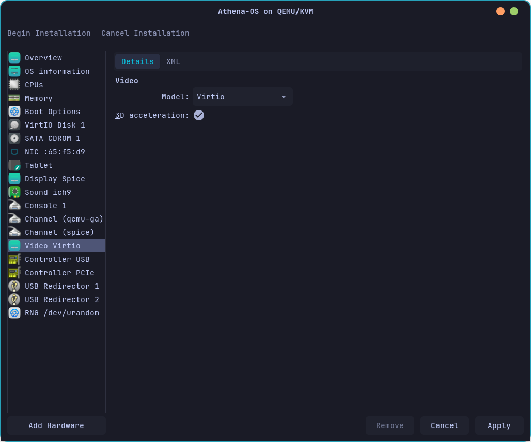Viewport: 531px width, 442px height.
Task: Open the video Model dropdown
Action: coord(242,97)
